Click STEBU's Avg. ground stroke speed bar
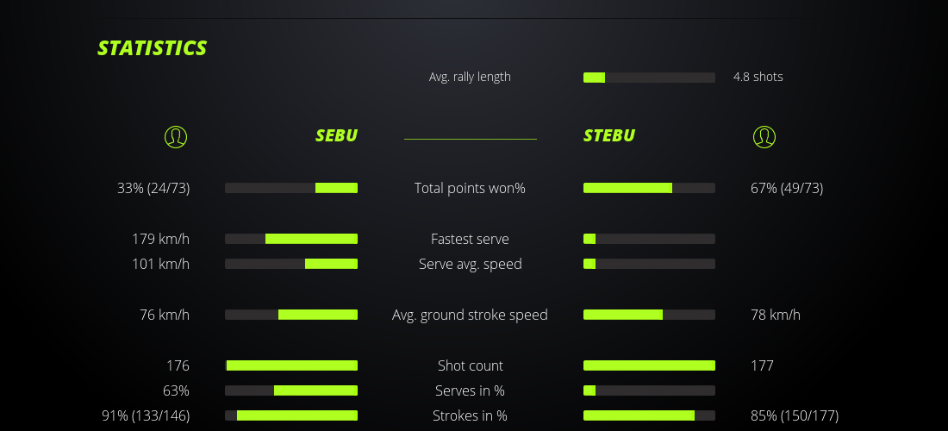This screenshot has width=948, height=431. click(649, 315)
